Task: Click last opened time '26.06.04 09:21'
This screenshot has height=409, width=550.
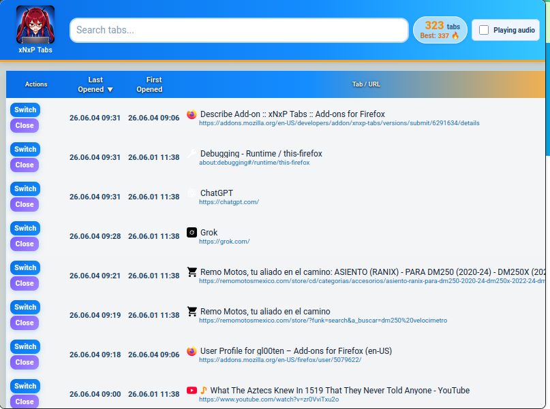Action: click(95, 276)
